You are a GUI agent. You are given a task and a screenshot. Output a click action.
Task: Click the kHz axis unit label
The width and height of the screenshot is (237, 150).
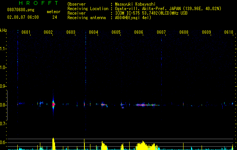pos(3,30)
